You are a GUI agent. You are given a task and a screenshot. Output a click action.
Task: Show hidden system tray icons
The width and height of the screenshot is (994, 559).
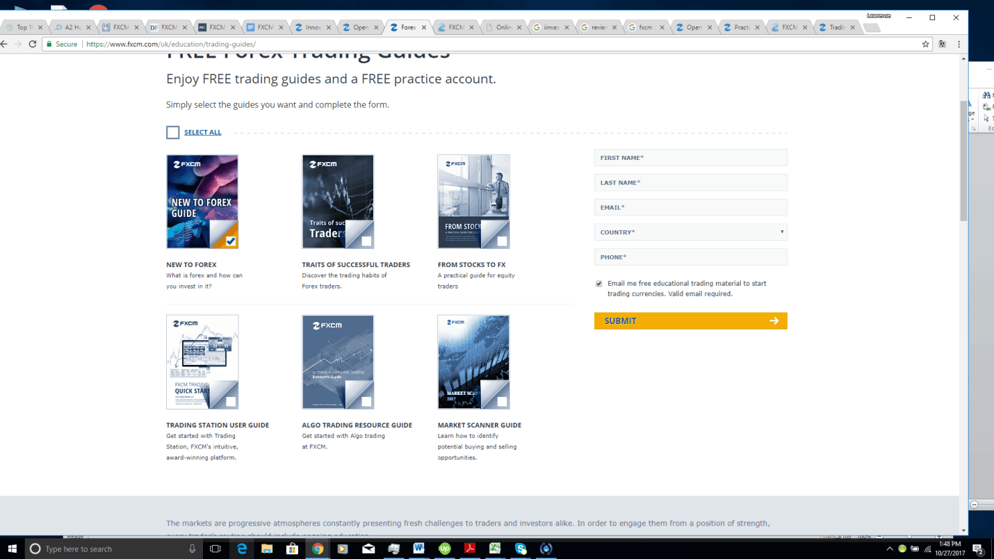889,549
